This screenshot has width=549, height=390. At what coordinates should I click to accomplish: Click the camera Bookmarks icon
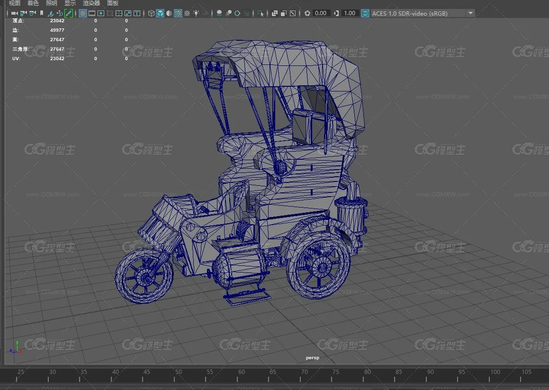[x=42, y=13]
